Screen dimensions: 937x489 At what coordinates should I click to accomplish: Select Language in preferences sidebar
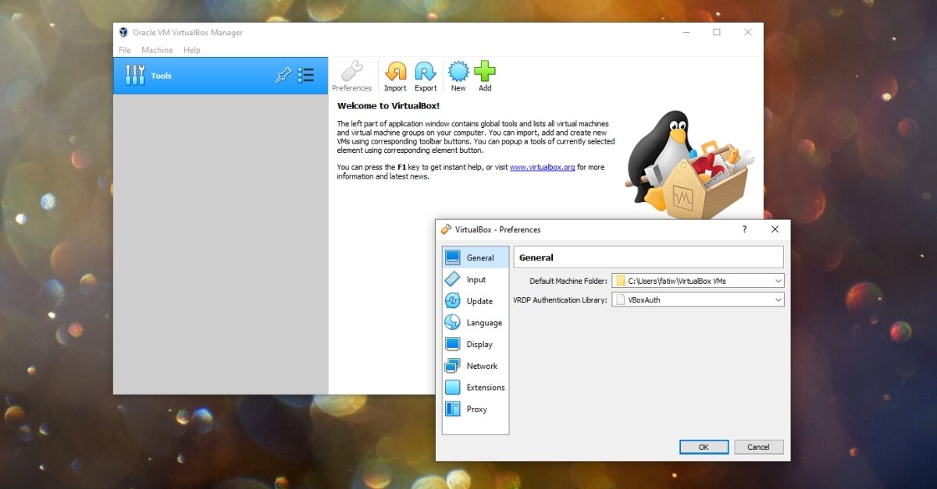pos(483,323)
